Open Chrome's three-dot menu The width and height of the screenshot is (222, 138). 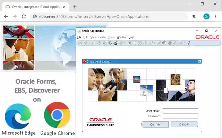coord(215,17)
